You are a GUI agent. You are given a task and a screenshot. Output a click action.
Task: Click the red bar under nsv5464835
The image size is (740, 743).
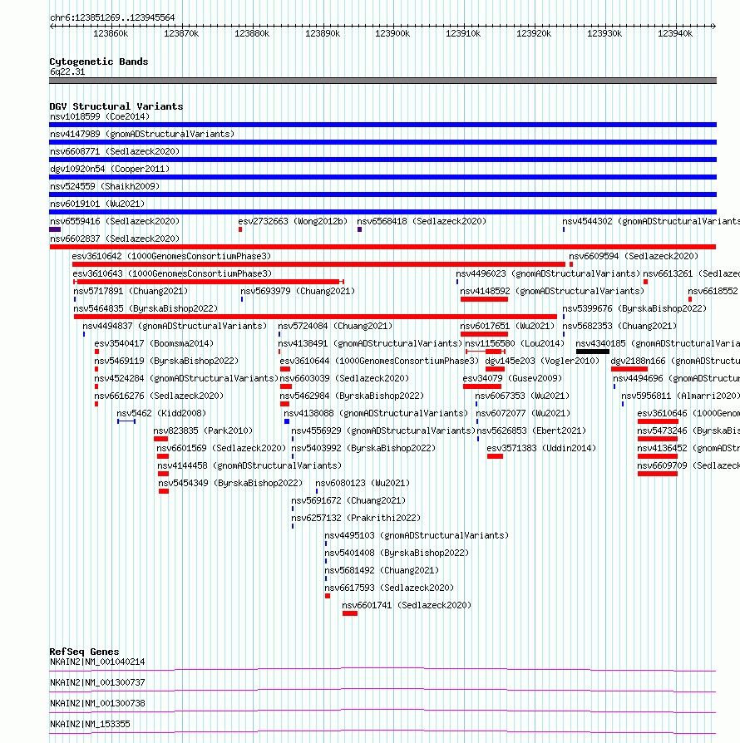315,317
